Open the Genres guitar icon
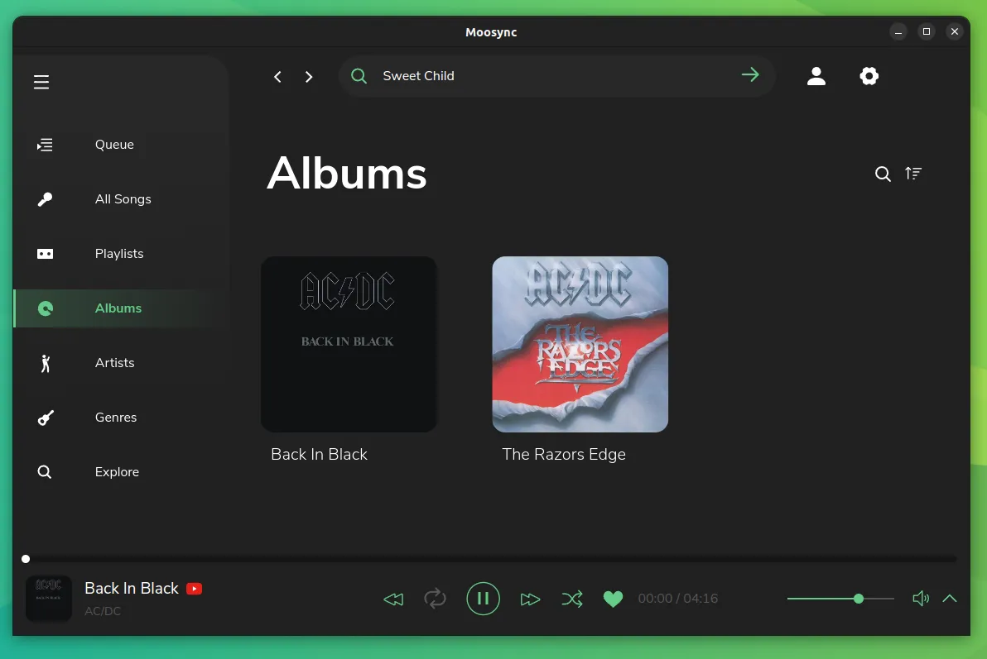 [46, 418]
